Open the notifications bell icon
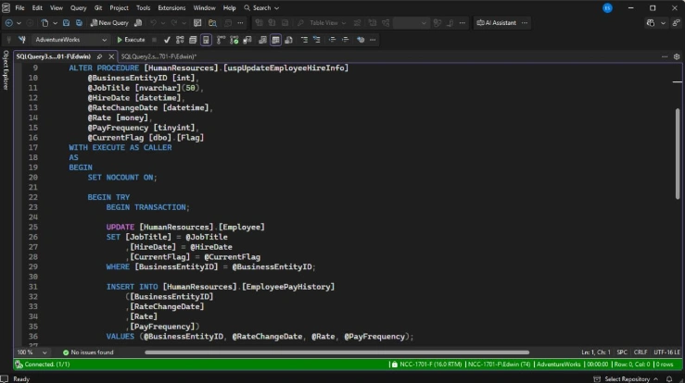The width and height of the screenshot is (685, 383). click(x=669, y=378)
